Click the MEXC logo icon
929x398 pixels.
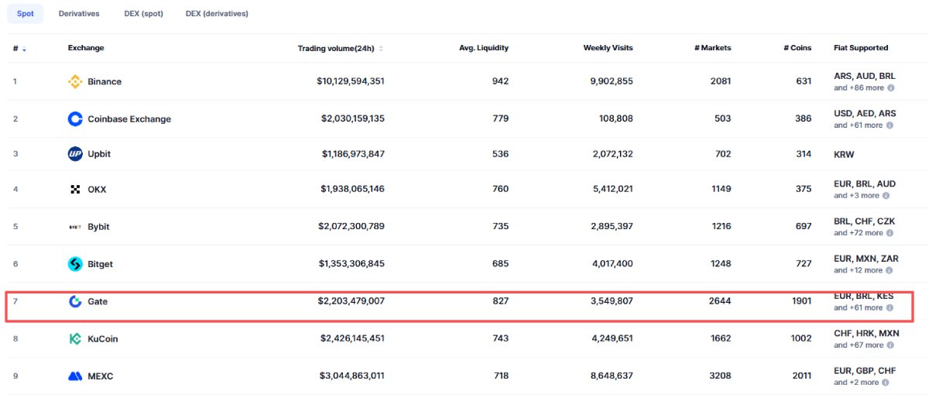[x=75, y=376]
